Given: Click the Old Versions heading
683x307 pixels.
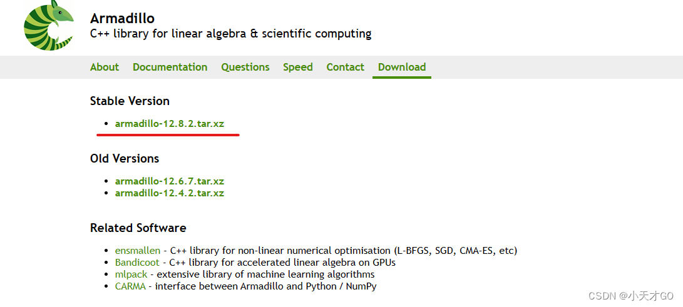Looking at the screenshot, I should pos(125,158).
